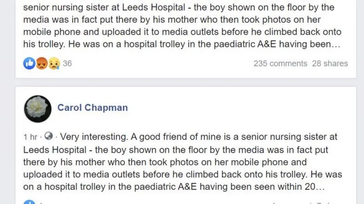View the 28 shares link
The height and width of the screenshot is (204, 364).
[330, 64]
